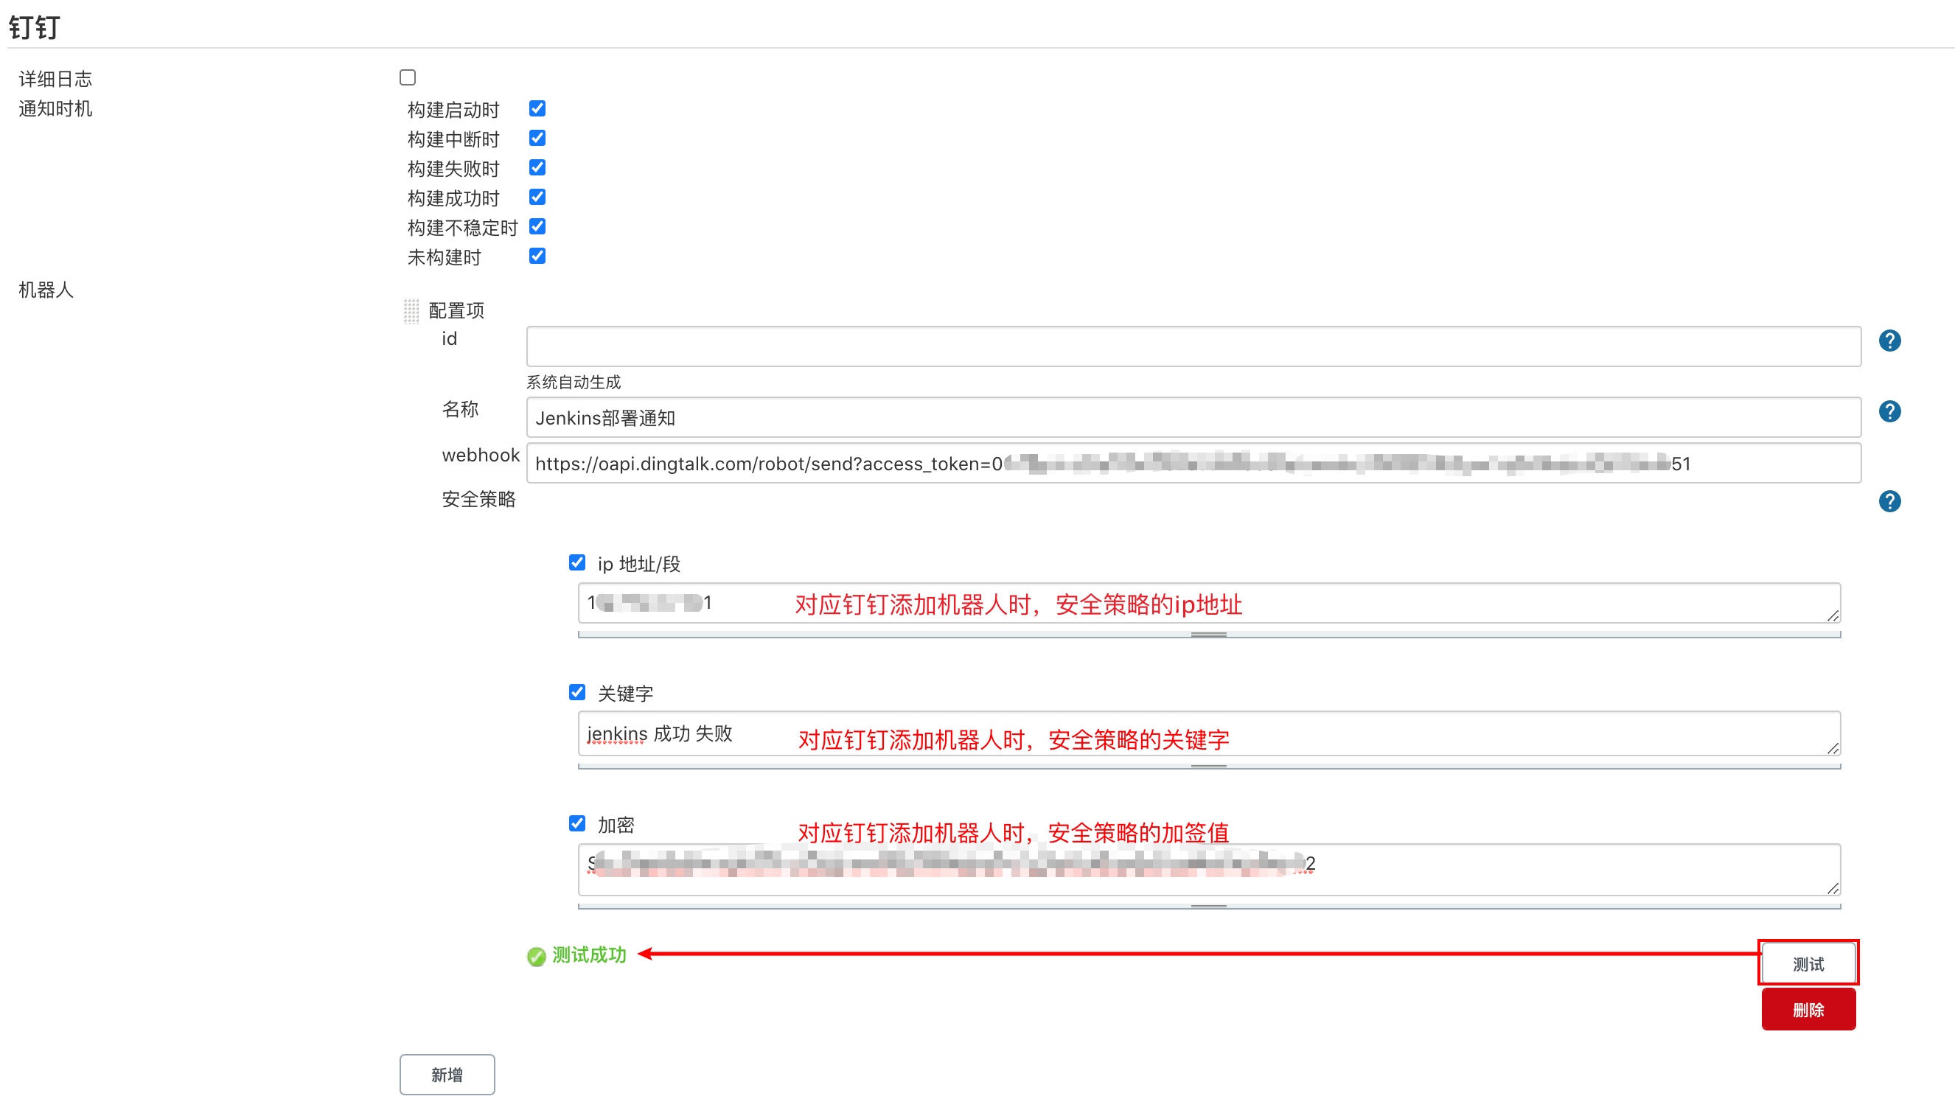The image size is (1955, 1113).
Task: Click the 测试 button
Action: (1808, 964)
